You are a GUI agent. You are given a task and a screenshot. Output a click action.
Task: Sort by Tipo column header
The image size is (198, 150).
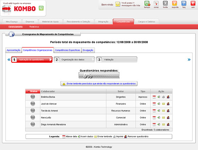pos(143,91)
